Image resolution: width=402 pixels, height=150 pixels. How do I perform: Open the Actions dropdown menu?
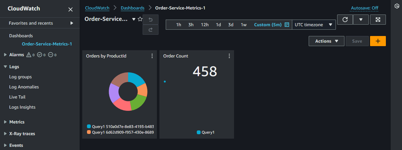coord(326,41)
